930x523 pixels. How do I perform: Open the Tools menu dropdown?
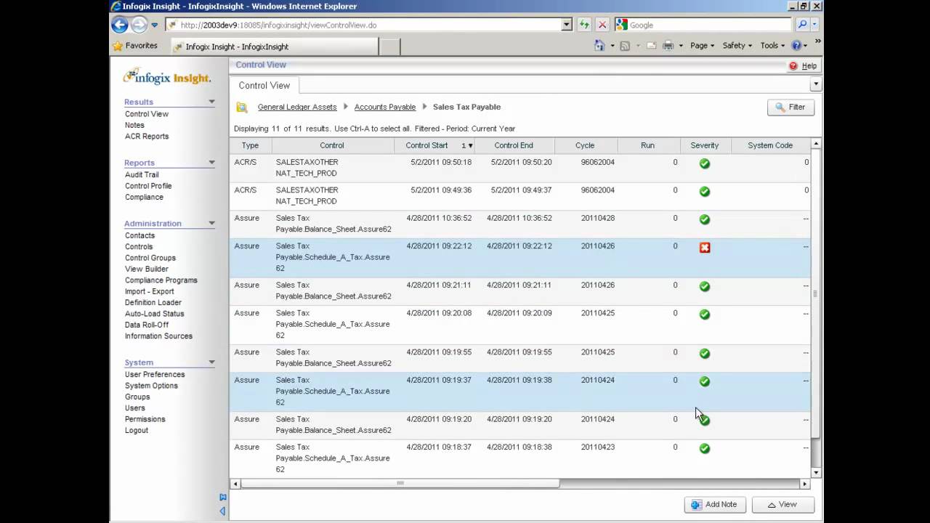(x=772, y=46)
